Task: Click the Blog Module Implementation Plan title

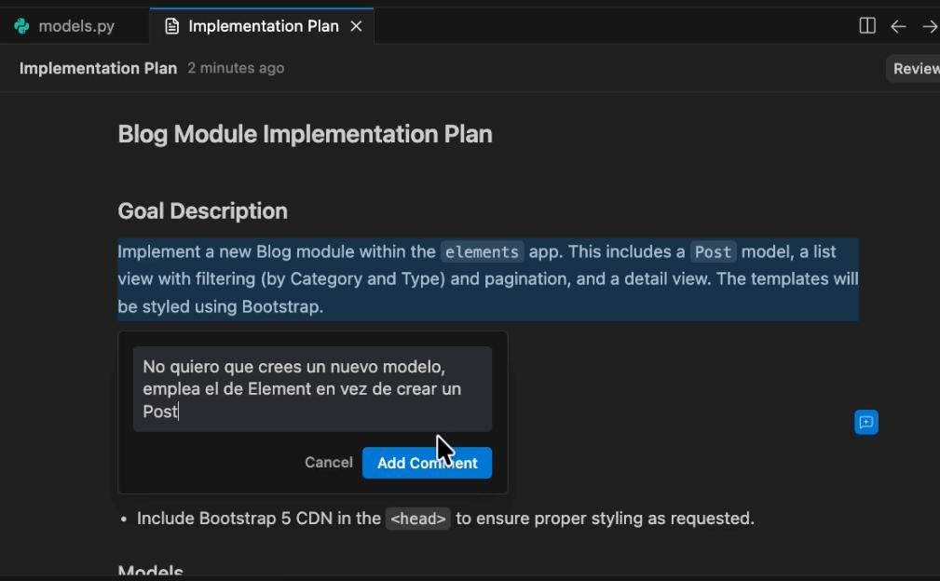Action: (x=305, y=134)
